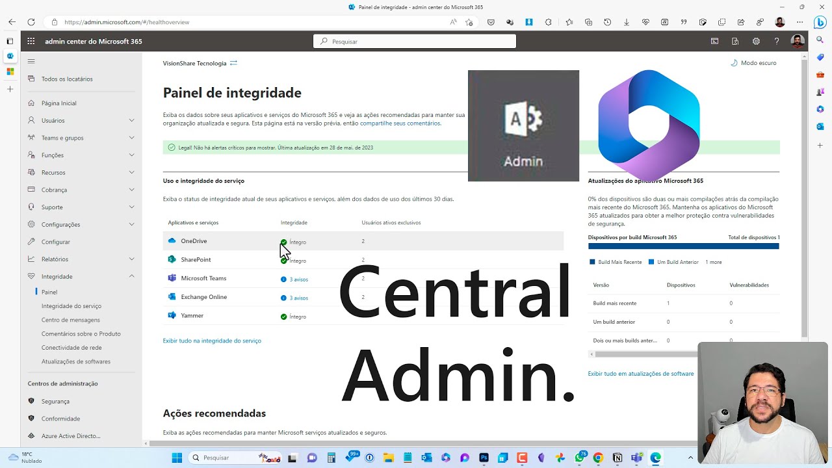Click the devices per build progress bar
The height and width of the screenshot is (468, 832).
684,246
